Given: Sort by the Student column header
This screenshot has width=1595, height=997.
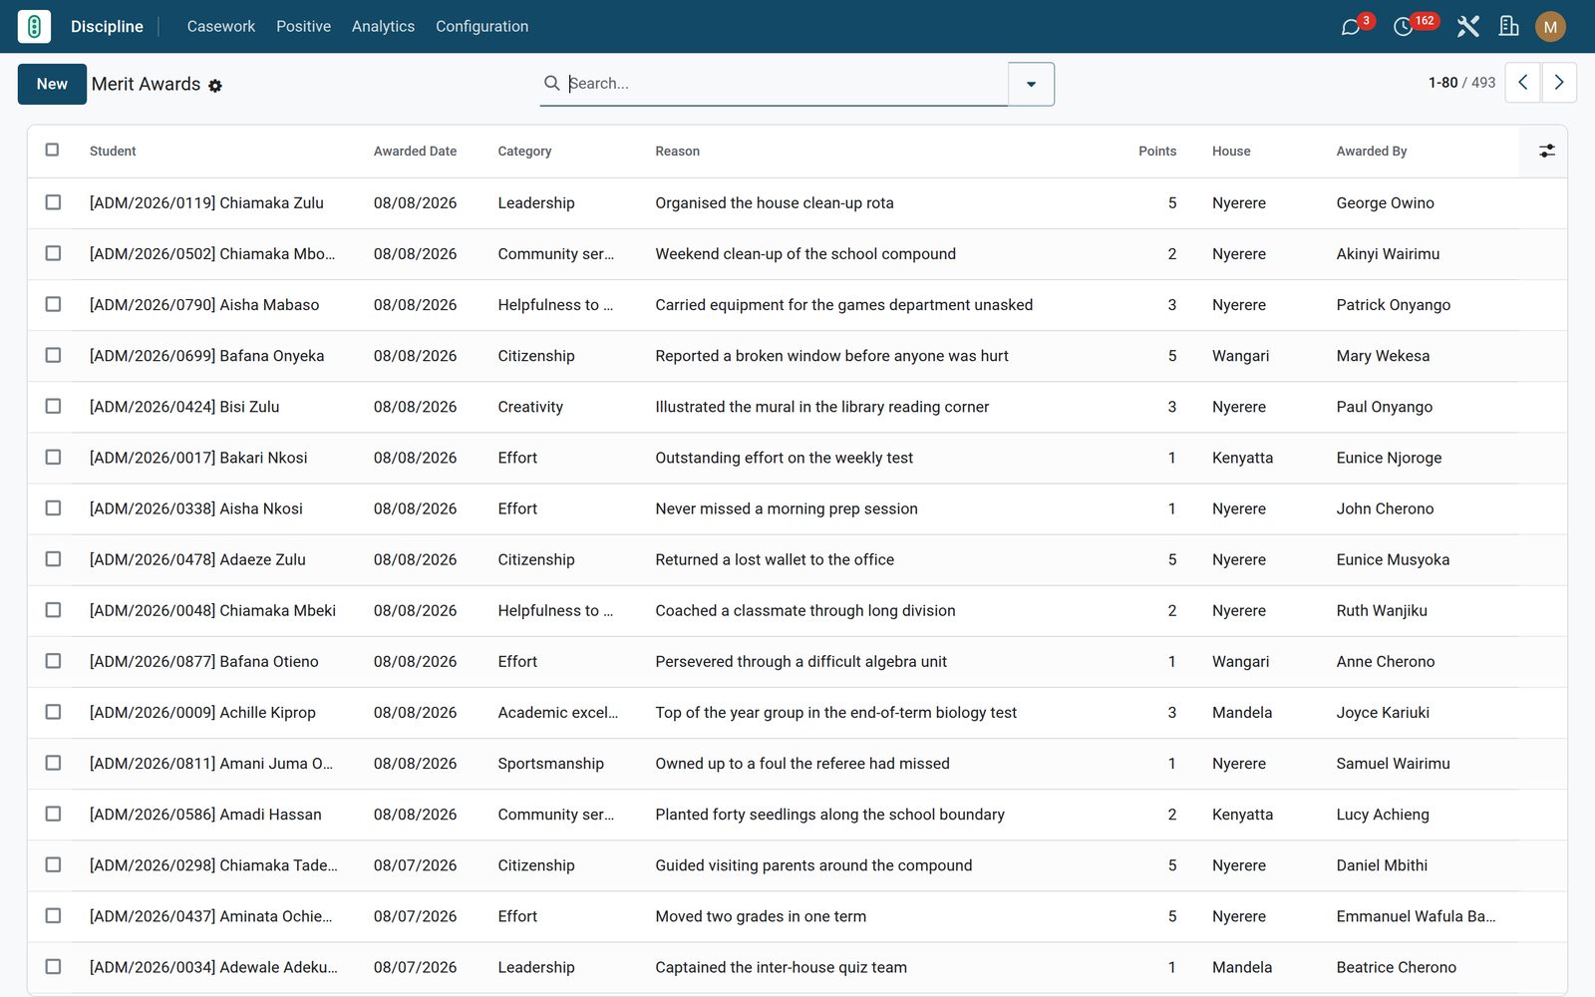Looking at the screenshot, I should tap(113, 152).
